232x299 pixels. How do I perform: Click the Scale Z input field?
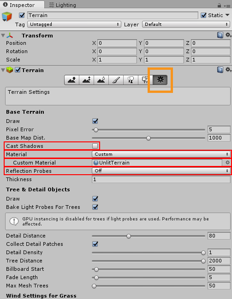[211, 60]
